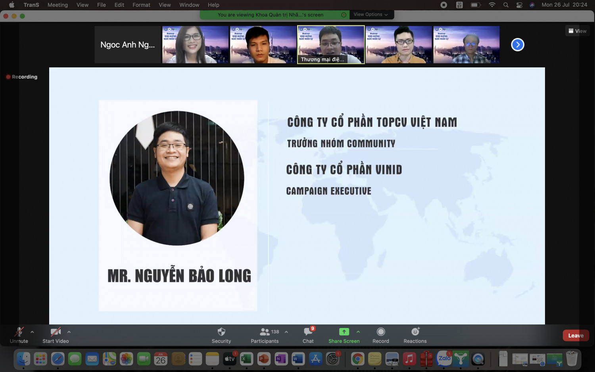Open Zalo from the Dock
Image resolution: width=595 pixels, height=372 pixels.
click(x=444, y=359)
